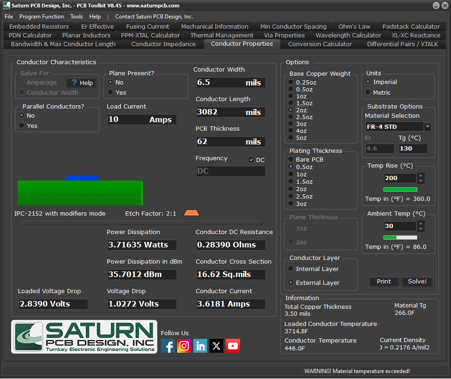This screenshot has height=379, width=451.
Task: Increase Temp Rise with up arrow
Action: pyautogui.click(x=421, y=175)
